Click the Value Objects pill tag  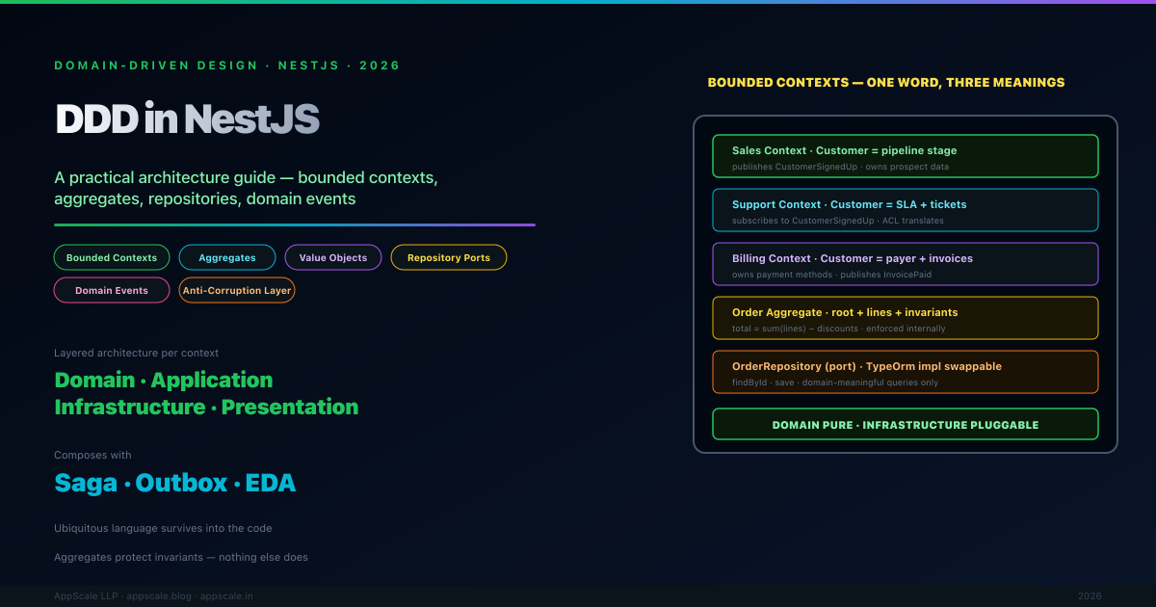point(333,257)
